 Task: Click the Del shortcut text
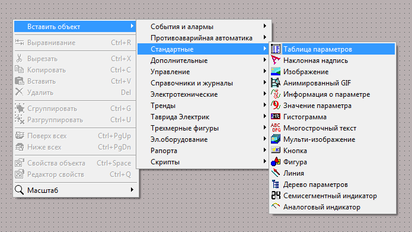[126, 93]
